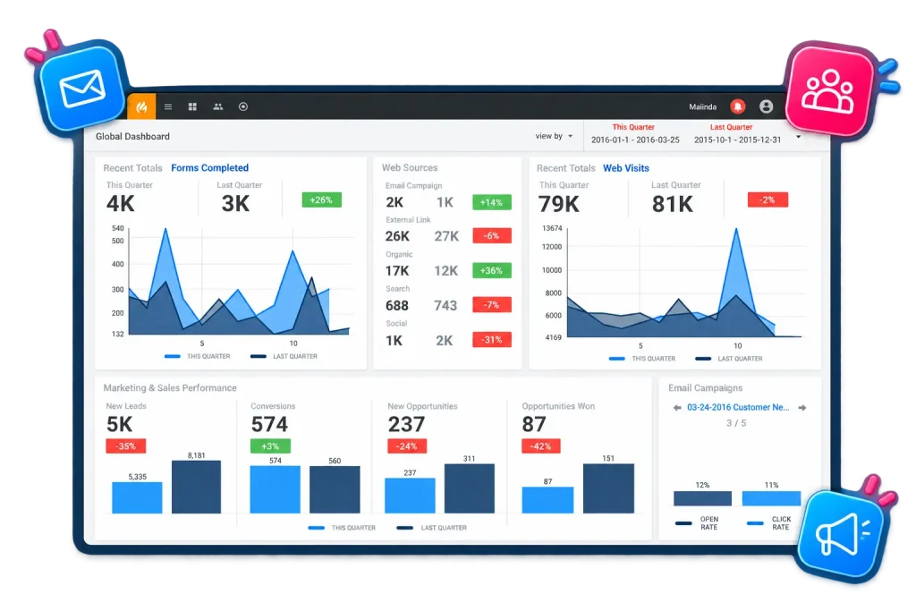Image resolution: width=916 pixels, height=611 pixels.
Task: Click the Email Campaigns panel heading
Action: [x=705, y=388]
